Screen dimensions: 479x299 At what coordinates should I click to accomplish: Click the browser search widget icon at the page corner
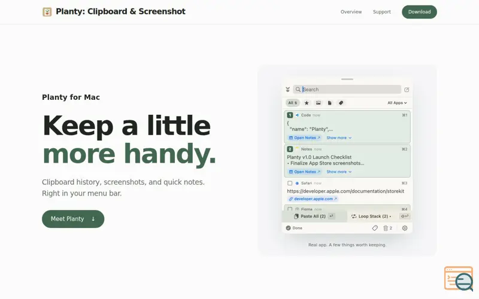(459, 278)
